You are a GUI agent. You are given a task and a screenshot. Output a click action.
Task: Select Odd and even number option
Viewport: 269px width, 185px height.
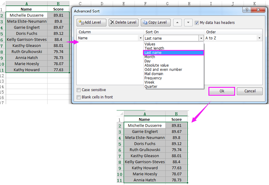(x=174, y=70)
